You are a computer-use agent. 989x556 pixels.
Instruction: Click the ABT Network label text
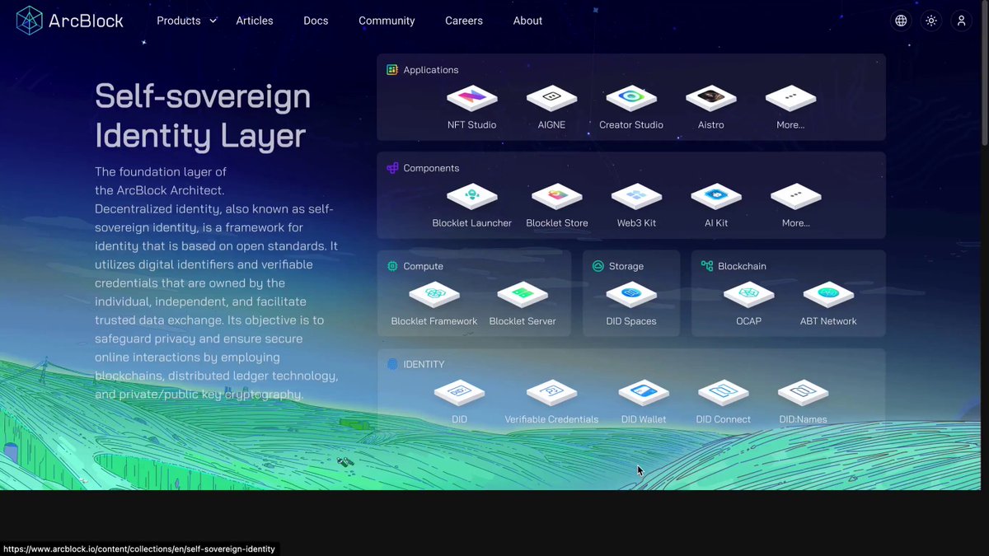[828, 321]
